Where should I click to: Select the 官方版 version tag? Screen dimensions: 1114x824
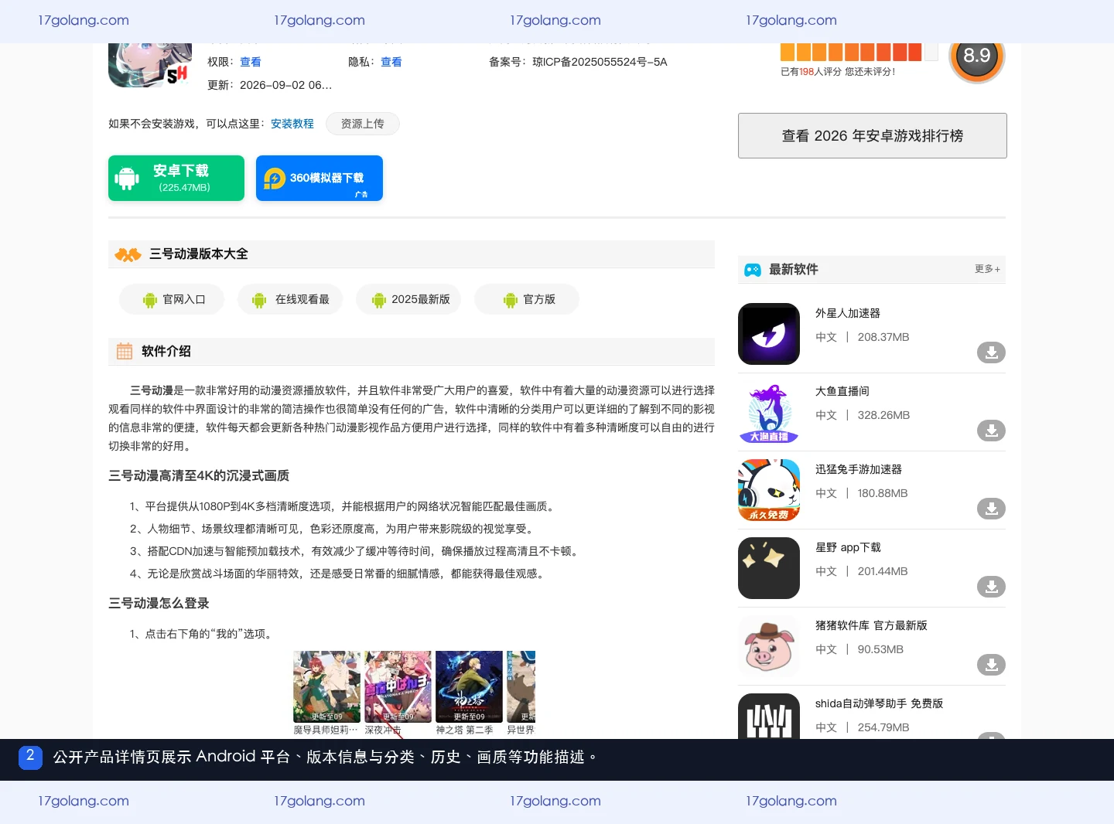click(527, 299)
